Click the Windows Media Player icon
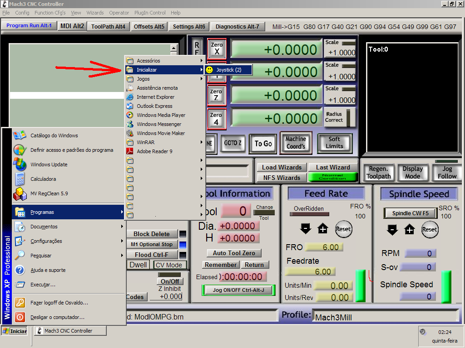This screenshot has width=465, height=348. tap(130, 115)
